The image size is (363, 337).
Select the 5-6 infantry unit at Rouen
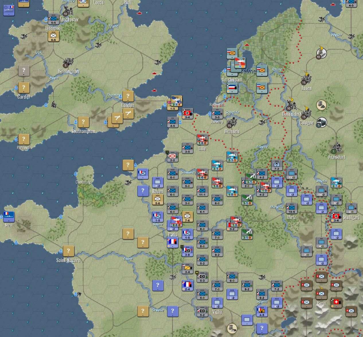click(x=157, y=200)
